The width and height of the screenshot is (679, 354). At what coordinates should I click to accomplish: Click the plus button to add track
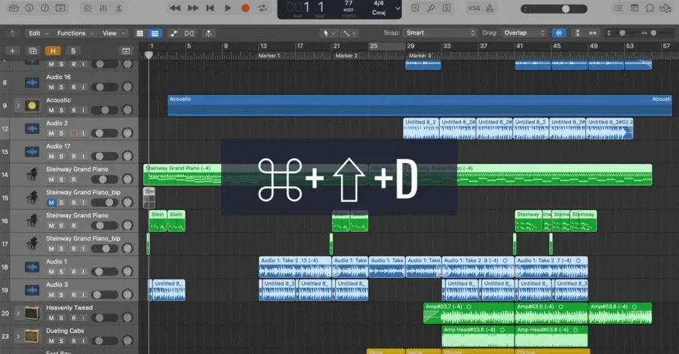12,51
